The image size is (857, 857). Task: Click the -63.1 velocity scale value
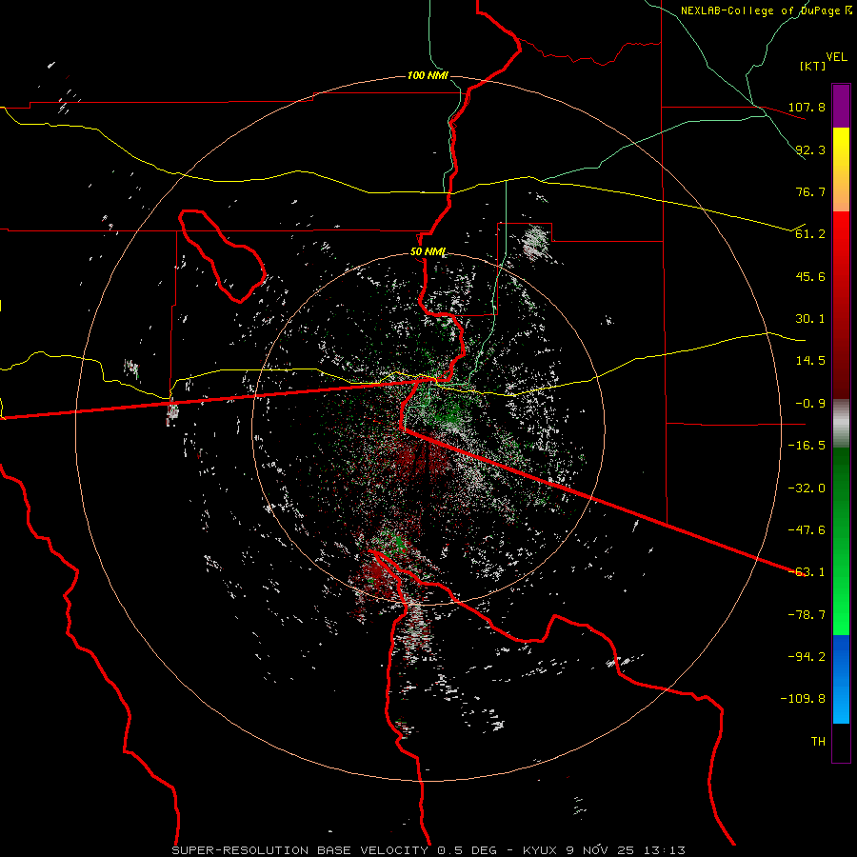tap(807, 572)
